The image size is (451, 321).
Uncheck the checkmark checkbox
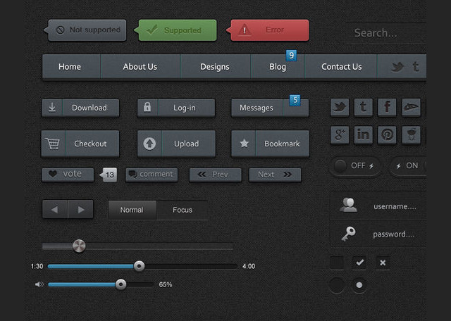coord(359,263)
